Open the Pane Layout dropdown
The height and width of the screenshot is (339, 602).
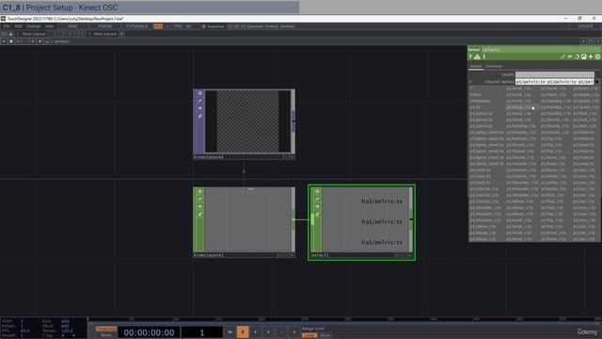point(34,34)
